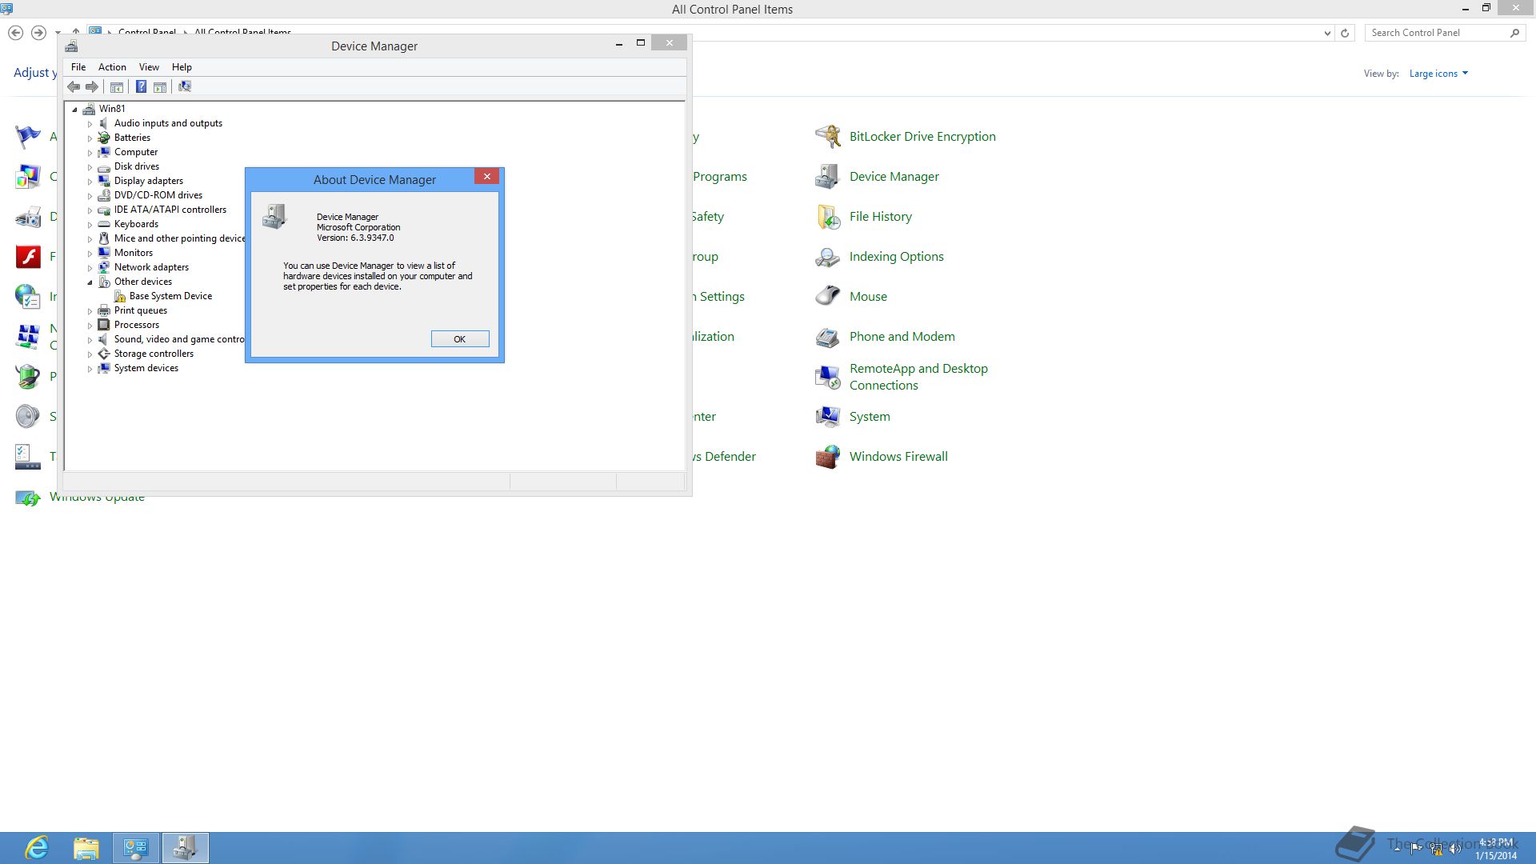Open the Help toolbar icon with question mark
This screenshot has width=1536, height=864.
coord(141,86)
